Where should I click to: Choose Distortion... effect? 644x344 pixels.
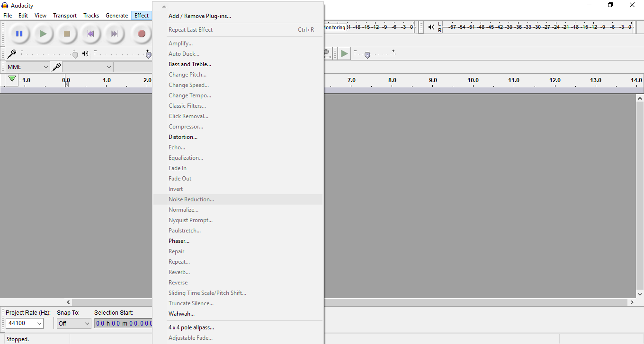[238, 137]
